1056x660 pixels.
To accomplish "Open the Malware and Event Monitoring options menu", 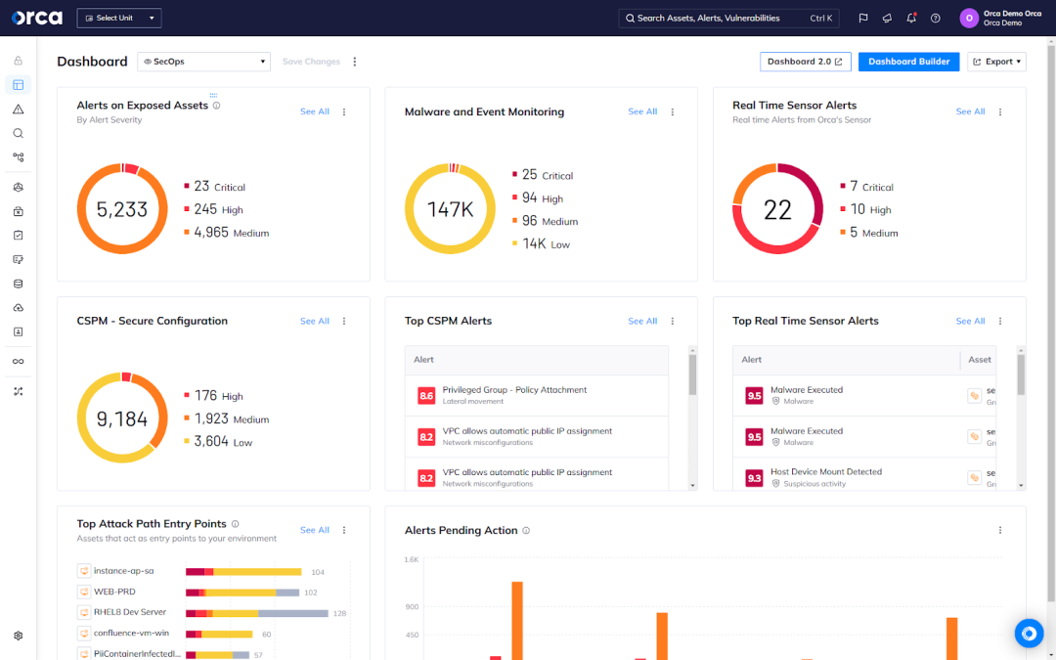I will coord(673,112).
